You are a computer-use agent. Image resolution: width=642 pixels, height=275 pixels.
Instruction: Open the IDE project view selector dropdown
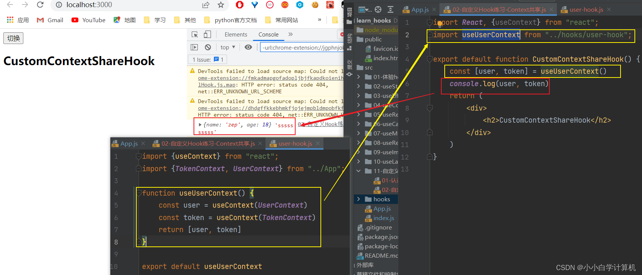tap(364, 9)
